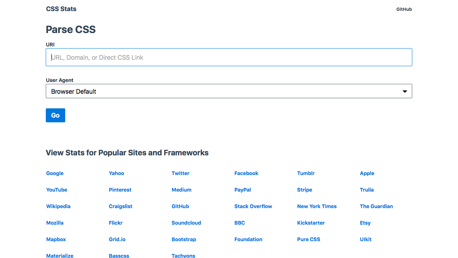View stats for Yahoo
This screenshot has height=258, width=458.
[x=116, y=173]
